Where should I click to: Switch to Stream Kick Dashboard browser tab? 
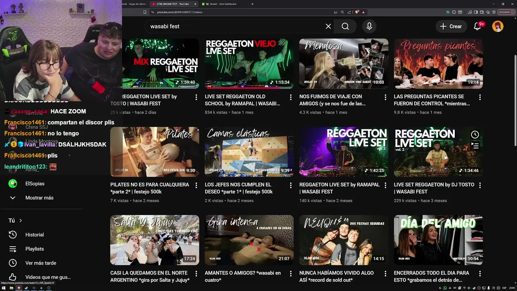point(223,4)
